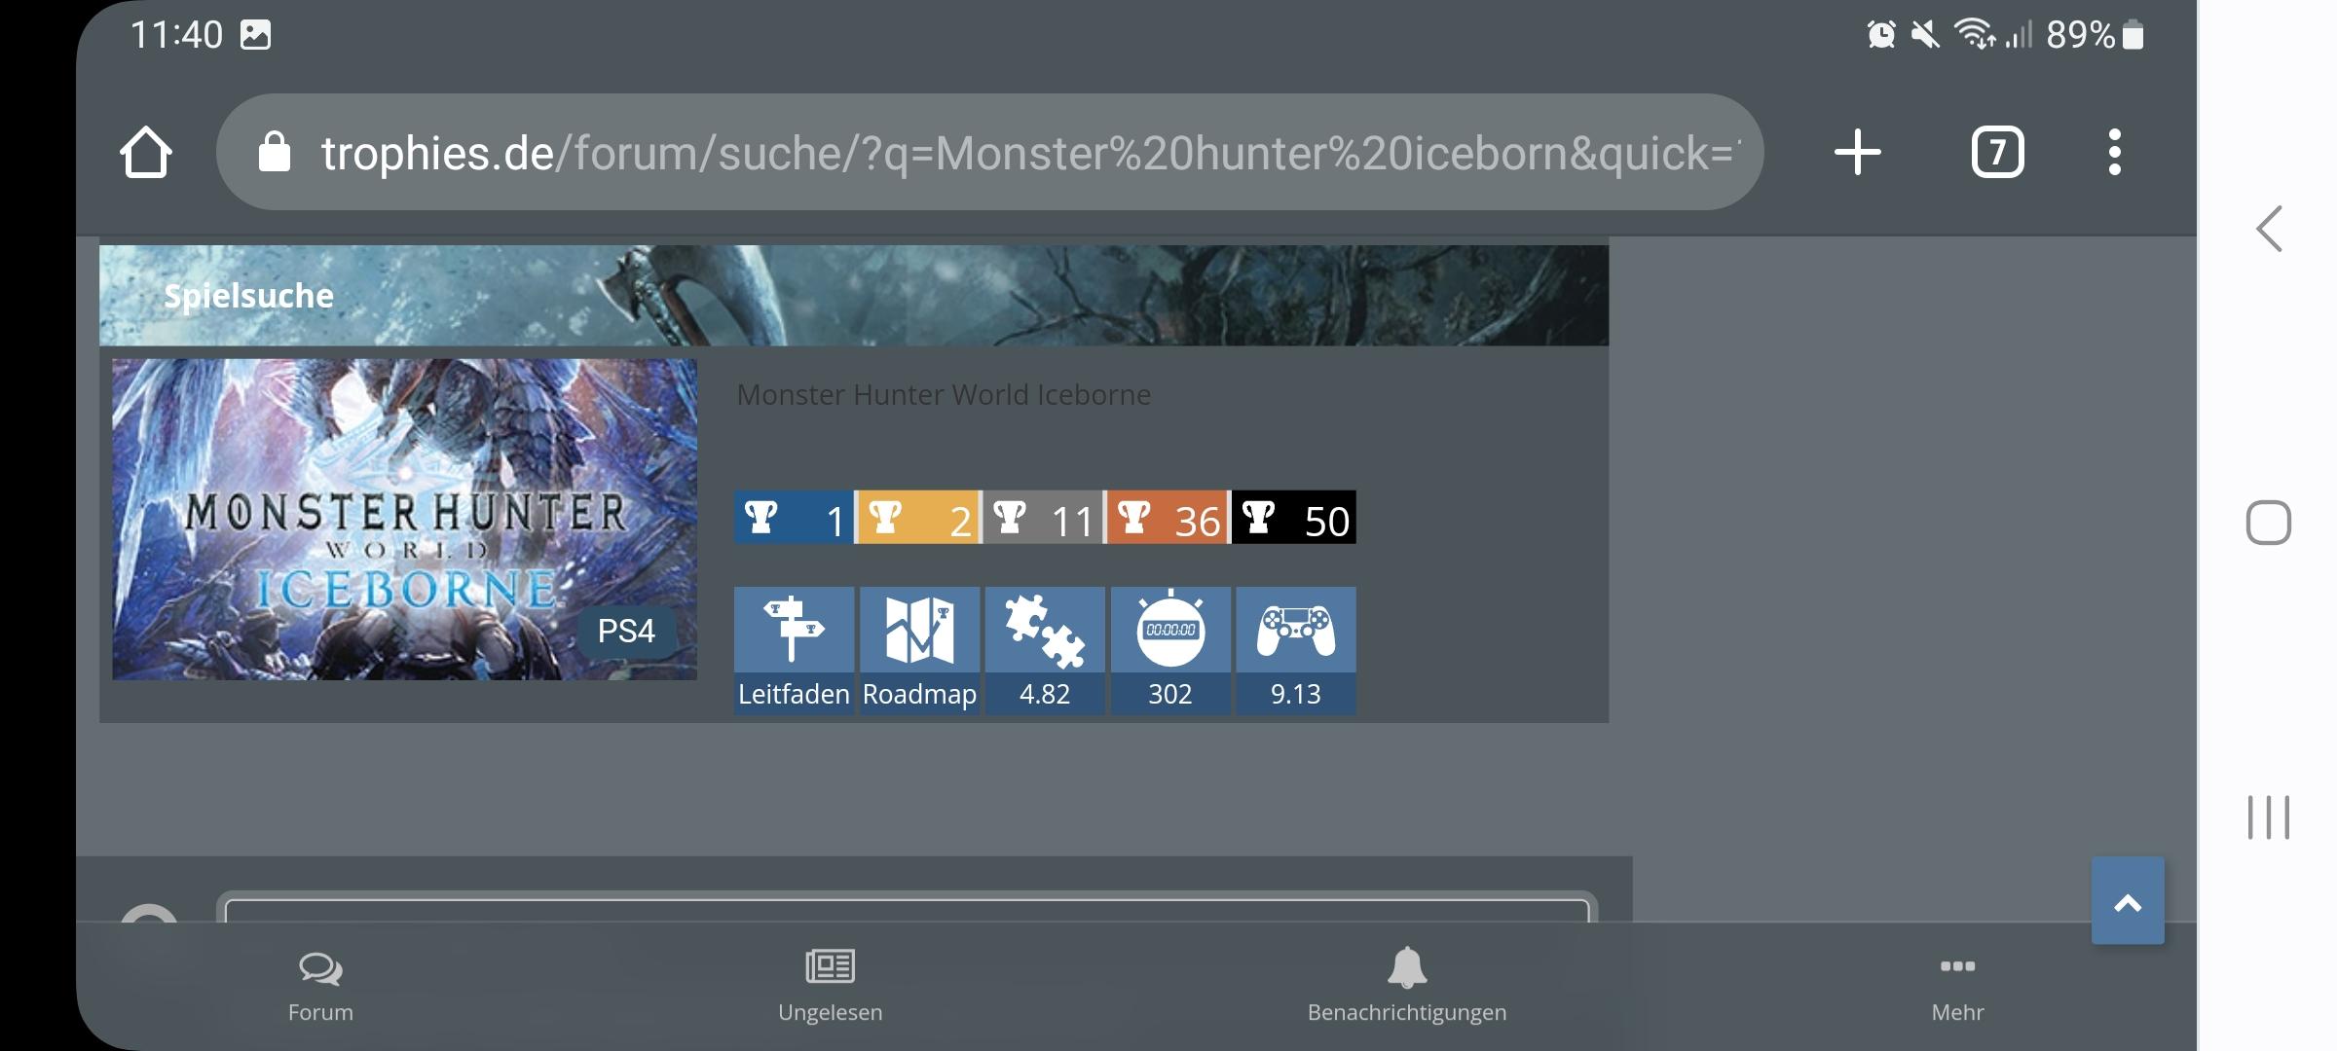This screenshot has width=2337, height=1051.
Task: Expand the Mehr menu
Action: tap(1957, 986)
